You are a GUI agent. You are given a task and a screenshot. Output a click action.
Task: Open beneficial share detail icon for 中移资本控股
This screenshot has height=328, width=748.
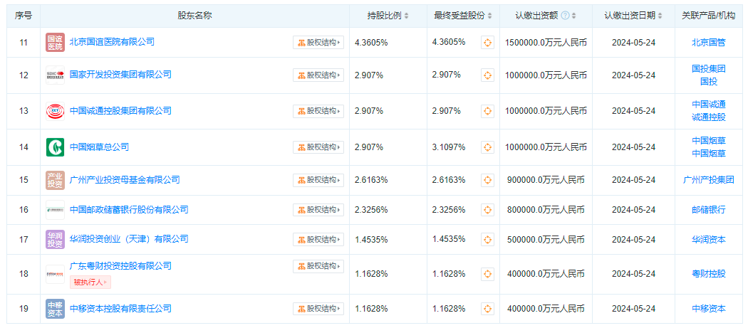tap(487, 309)
